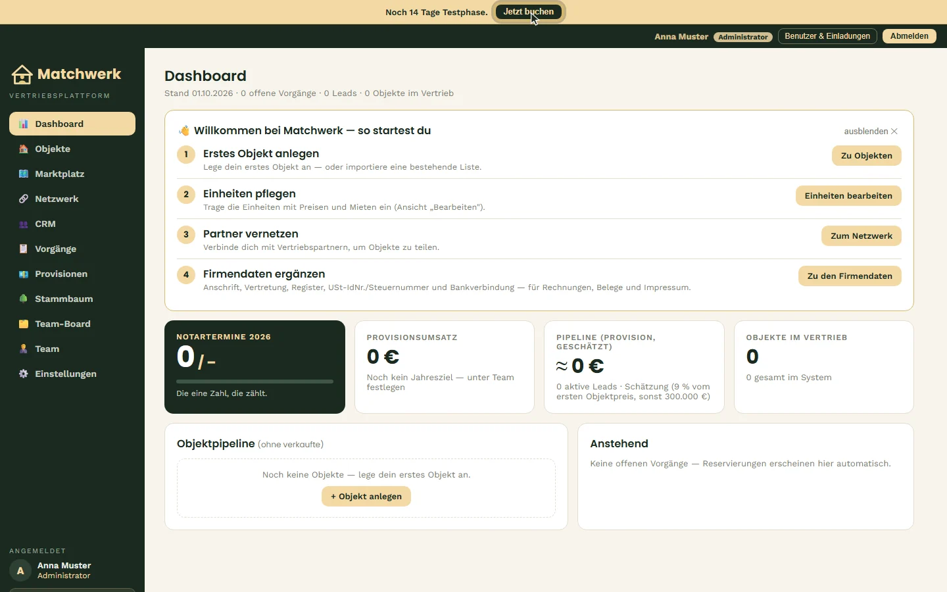Click the Pipeline (Provision, geschätzt) card

(x=634, y=367)
